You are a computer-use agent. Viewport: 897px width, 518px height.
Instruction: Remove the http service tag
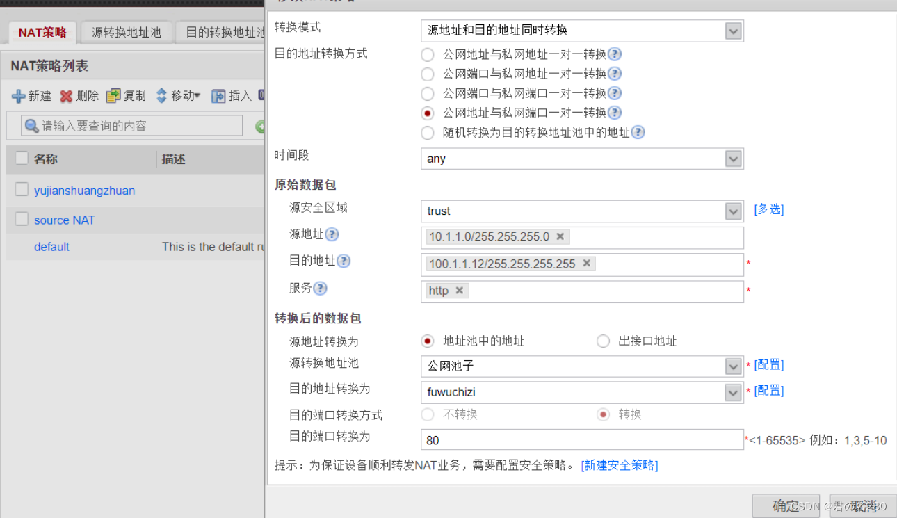(x=460, y=291)
